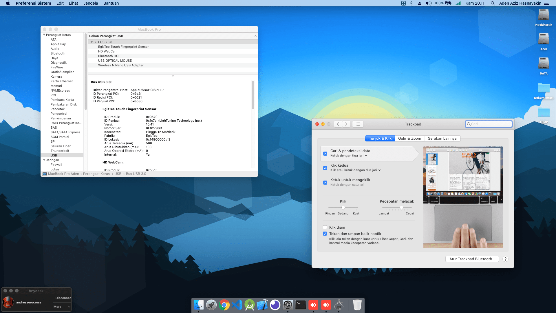Open the Apple menu
The image size is (556, 313).
click(8, 3)
